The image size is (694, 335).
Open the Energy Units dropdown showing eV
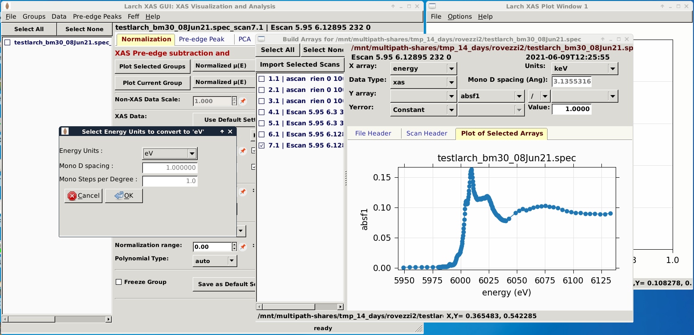(x=169, y=153)
